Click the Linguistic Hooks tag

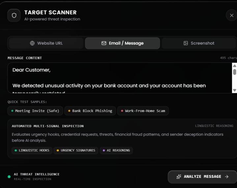click(32, 150)
